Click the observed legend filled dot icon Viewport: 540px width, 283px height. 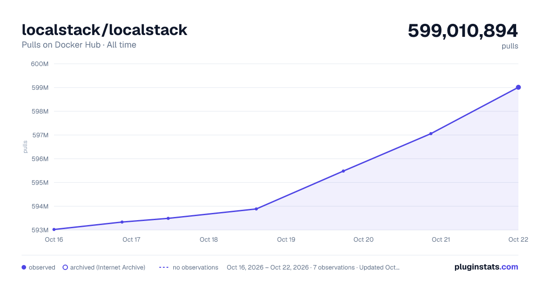pos(24,267)
